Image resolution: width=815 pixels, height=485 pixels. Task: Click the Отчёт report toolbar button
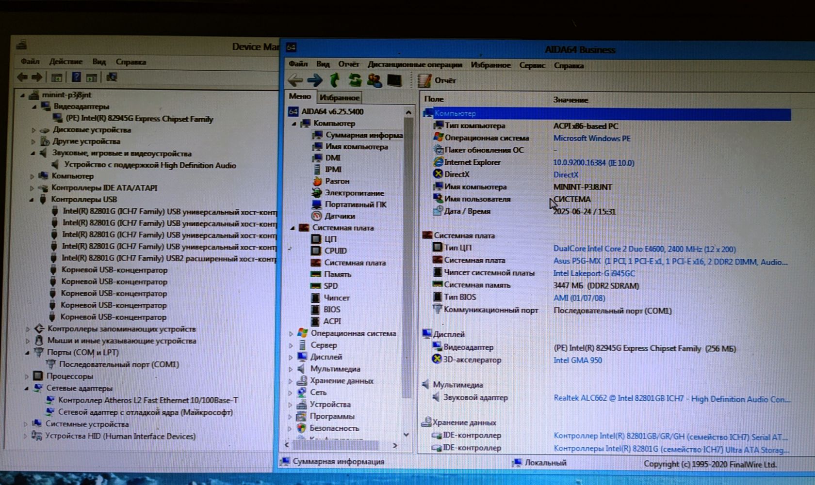(437, 80)
